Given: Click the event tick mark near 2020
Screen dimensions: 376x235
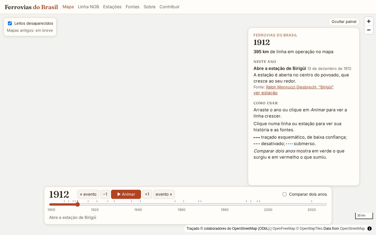Looking at the screenshot, I should 312,201.
